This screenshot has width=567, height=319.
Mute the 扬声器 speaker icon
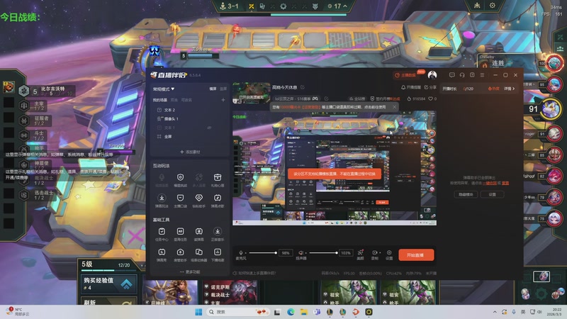coord(301,253)
